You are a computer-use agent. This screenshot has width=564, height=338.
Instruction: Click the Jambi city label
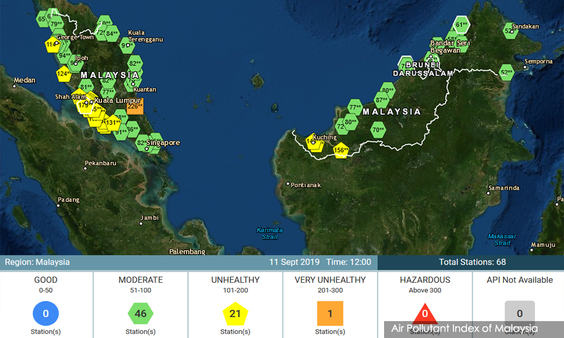point(149,217)
